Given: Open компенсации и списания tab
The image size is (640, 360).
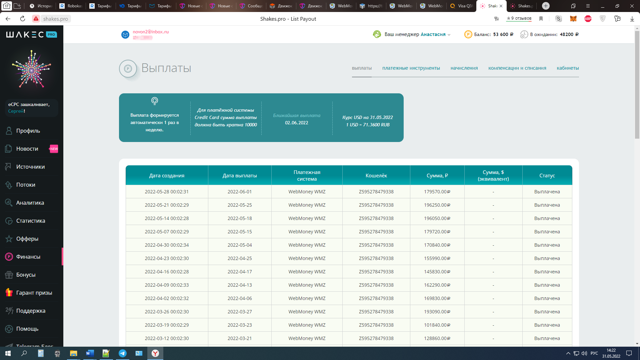Looking at the screenshot, I should pyautogui.click(x=517, y=68).
